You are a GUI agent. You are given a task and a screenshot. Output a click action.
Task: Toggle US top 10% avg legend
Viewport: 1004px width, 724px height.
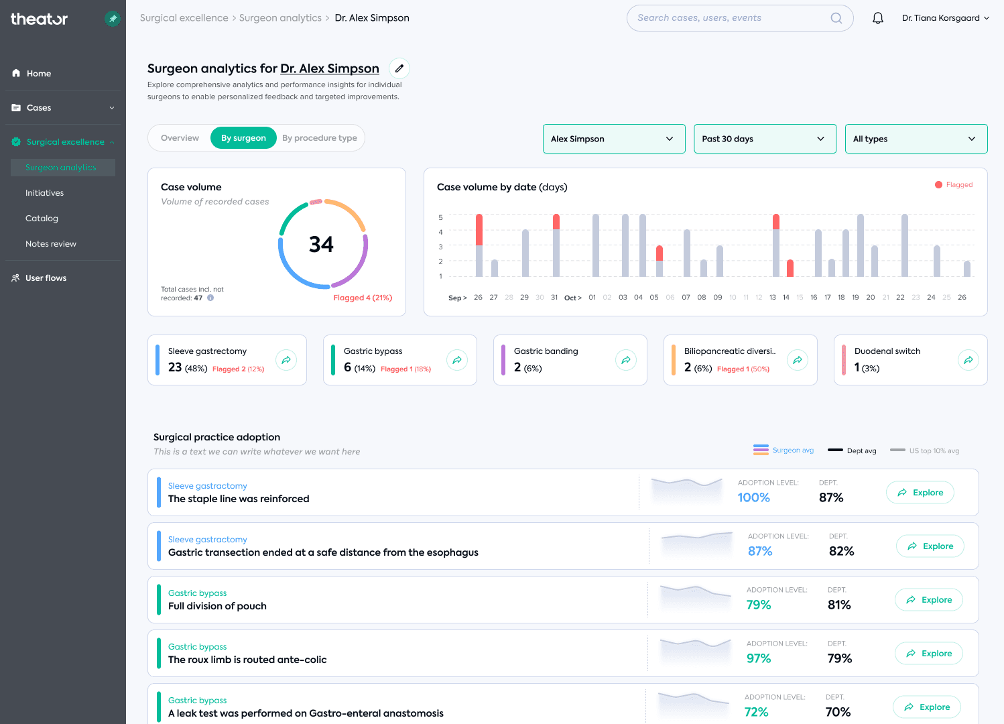tap(925, 450)
